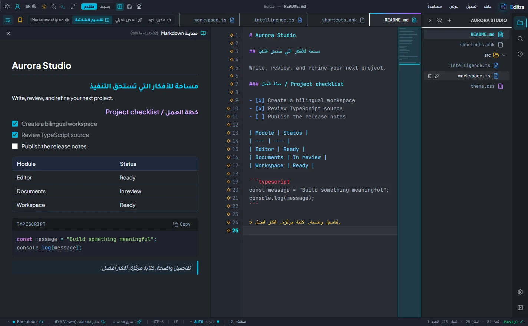Change UTF-8 encoding in status bar

point(158,322)
